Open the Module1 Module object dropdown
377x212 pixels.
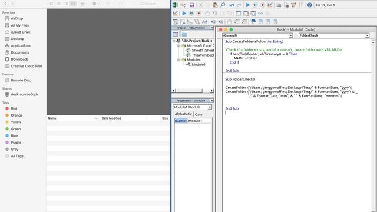point(210,107)
